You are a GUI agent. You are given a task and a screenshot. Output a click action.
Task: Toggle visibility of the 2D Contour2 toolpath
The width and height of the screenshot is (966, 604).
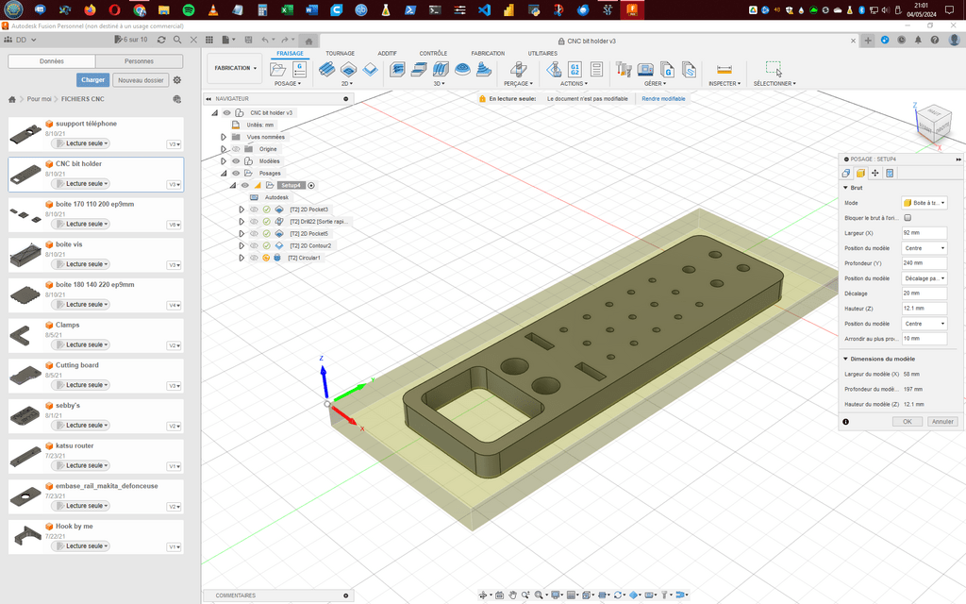pyautogui.click(x=254, y=245)
